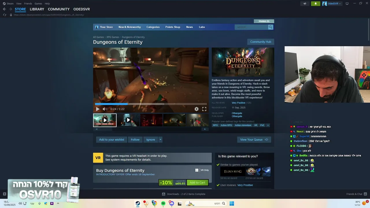The width and height of the screenshot is (370, 208).
Task: Open the News store tab
Action: [x=189, y=27]
